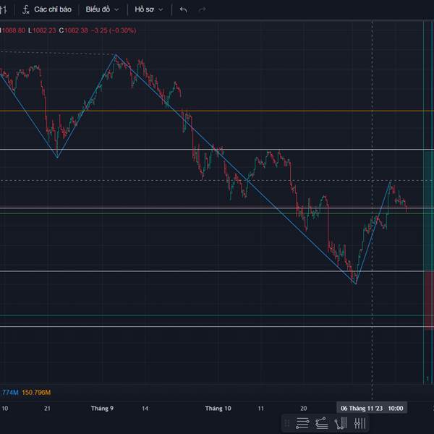This screenshot has height=434, width=434.
Task: Select the orange horizontal line on chart
Action: 217,111
